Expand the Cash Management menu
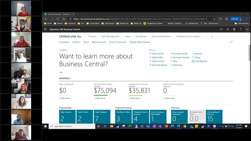 111,36
